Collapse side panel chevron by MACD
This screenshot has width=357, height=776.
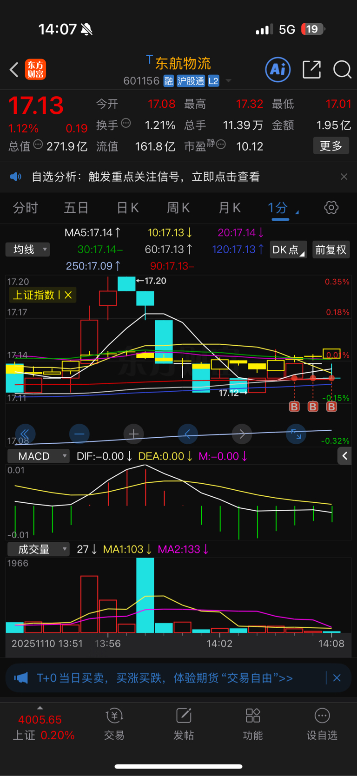[x=344, y=456]
